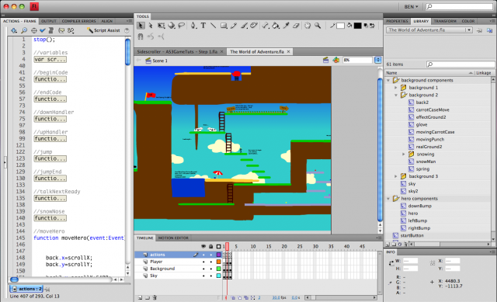
Task: Select the Lasso tool
Action: pyautogui.click(x=181, y=26)
